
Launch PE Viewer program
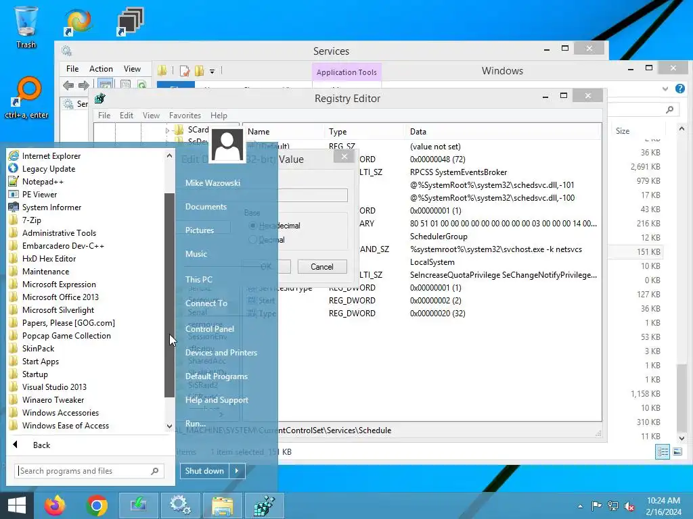[x=39, y=194]
